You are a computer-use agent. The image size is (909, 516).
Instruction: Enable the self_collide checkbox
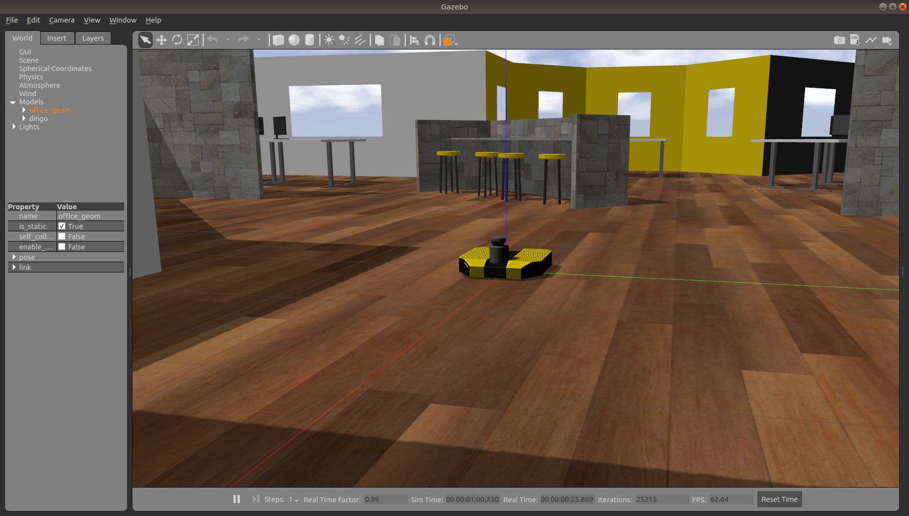click(62, 237)
